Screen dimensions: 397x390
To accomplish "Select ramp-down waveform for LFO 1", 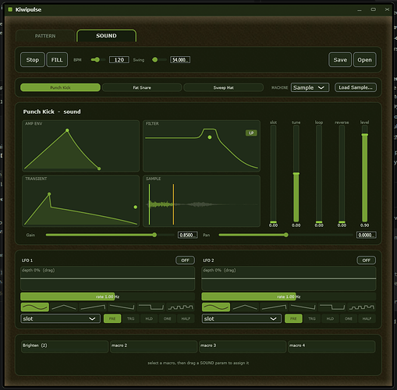I will 122,307.
